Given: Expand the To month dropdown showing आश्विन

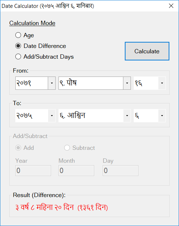Looking at the screenshot, I should [x=127, y=116].
